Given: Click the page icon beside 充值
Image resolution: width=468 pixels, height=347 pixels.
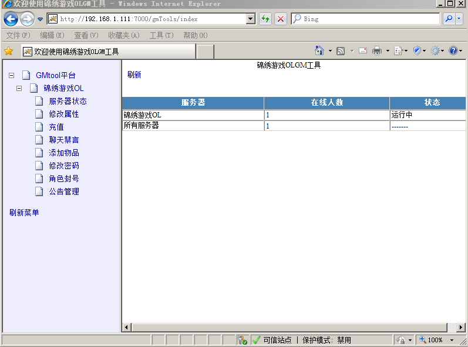Looking at the screenshot, I should pos(39,127).
